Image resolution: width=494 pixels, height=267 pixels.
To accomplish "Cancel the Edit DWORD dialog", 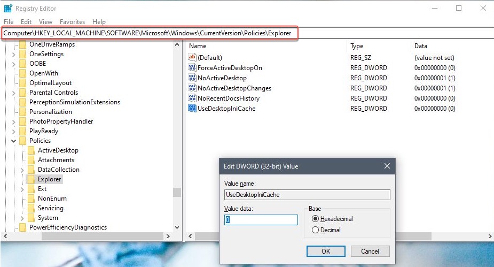I will click(370, 251).
